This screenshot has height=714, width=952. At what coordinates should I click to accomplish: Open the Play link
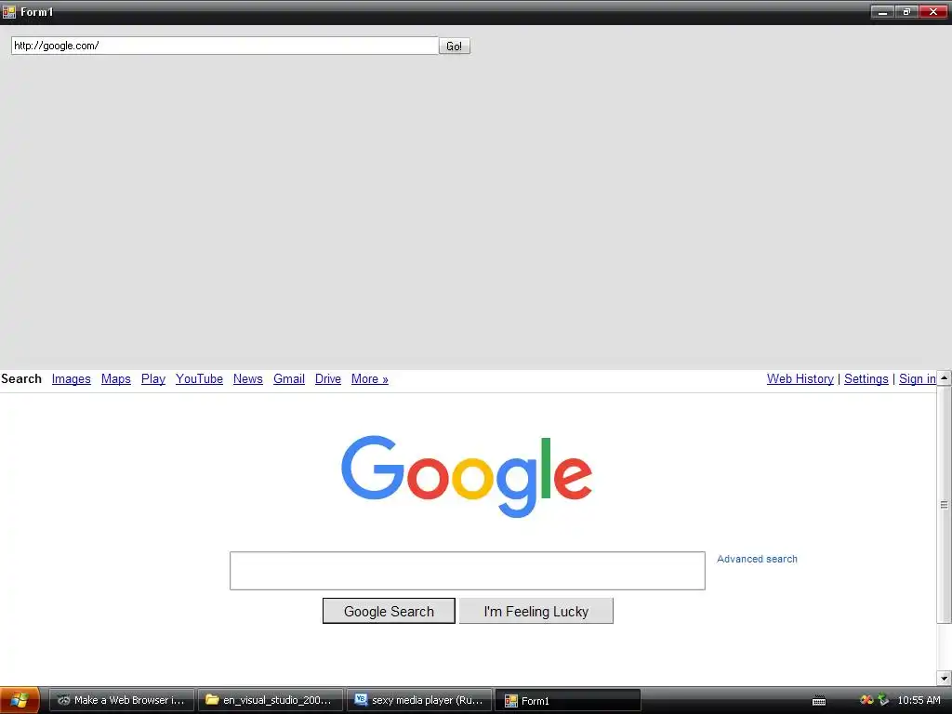153,379
